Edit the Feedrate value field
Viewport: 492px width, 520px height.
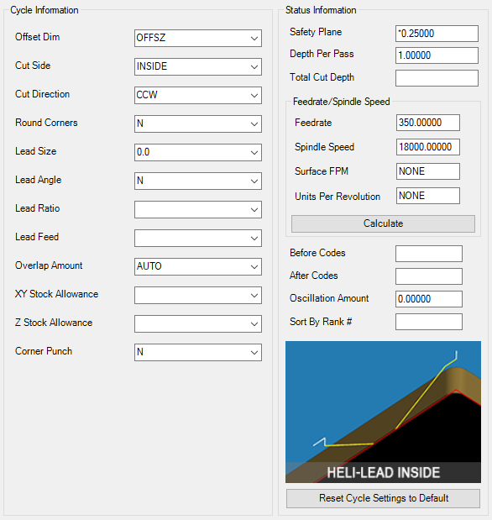click(x=427, y=123)
